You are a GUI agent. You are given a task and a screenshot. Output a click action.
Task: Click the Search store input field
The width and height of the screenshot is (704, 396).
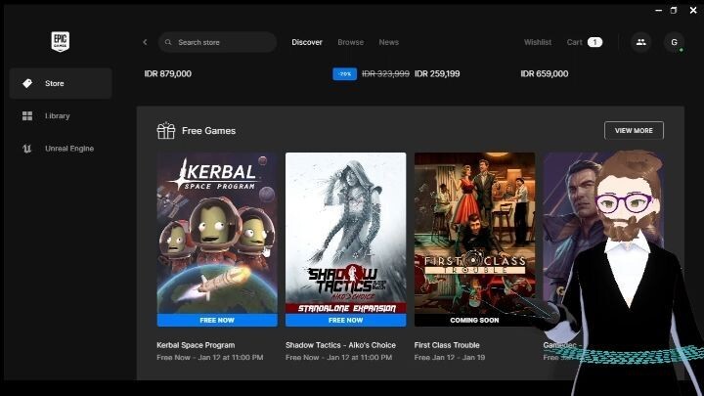click(218, 42)
